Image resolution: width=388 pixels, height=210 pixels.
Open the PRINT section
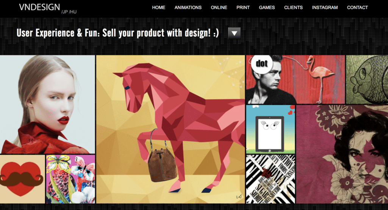click(243, 8)
